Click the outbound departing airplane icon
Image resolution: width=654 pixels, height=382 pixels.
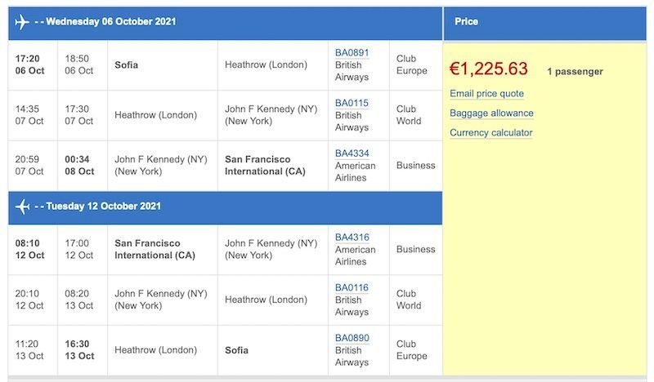point(22,22)
